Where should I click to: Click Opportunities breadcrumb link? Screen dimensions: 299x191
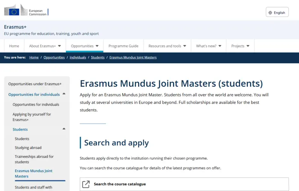tap(54, 57)
